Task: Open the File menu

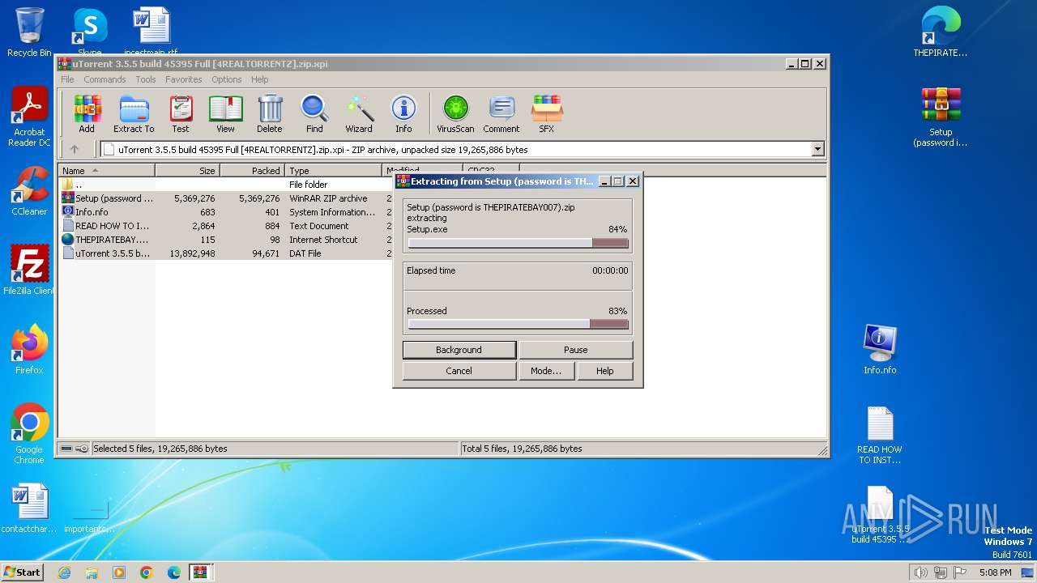Action: (67, 79)
